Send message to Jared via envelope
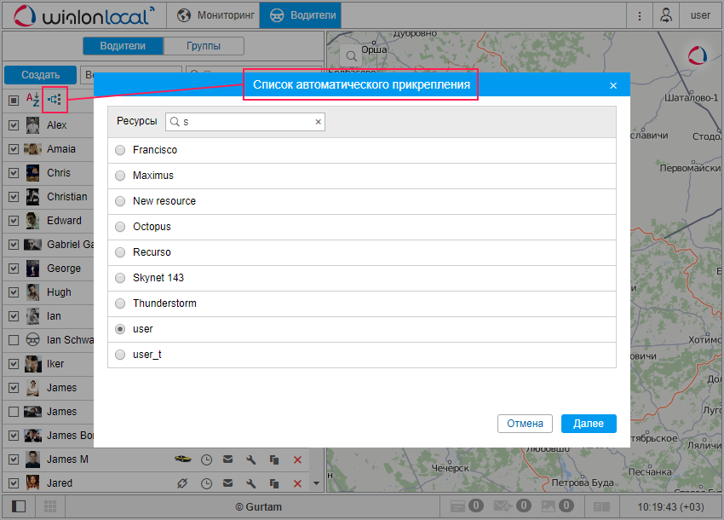 click(x=227, y=483)
